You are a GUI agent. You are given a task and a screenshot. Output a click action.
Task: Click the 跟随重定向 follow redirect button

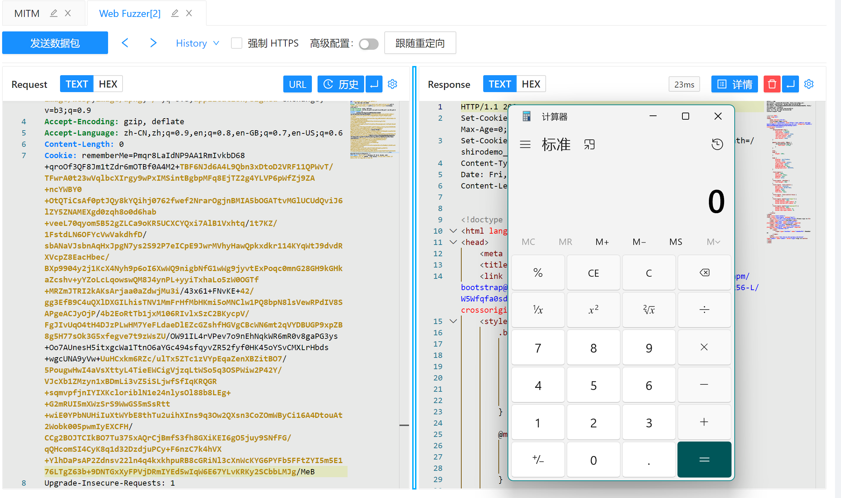[x=420, y=43]
